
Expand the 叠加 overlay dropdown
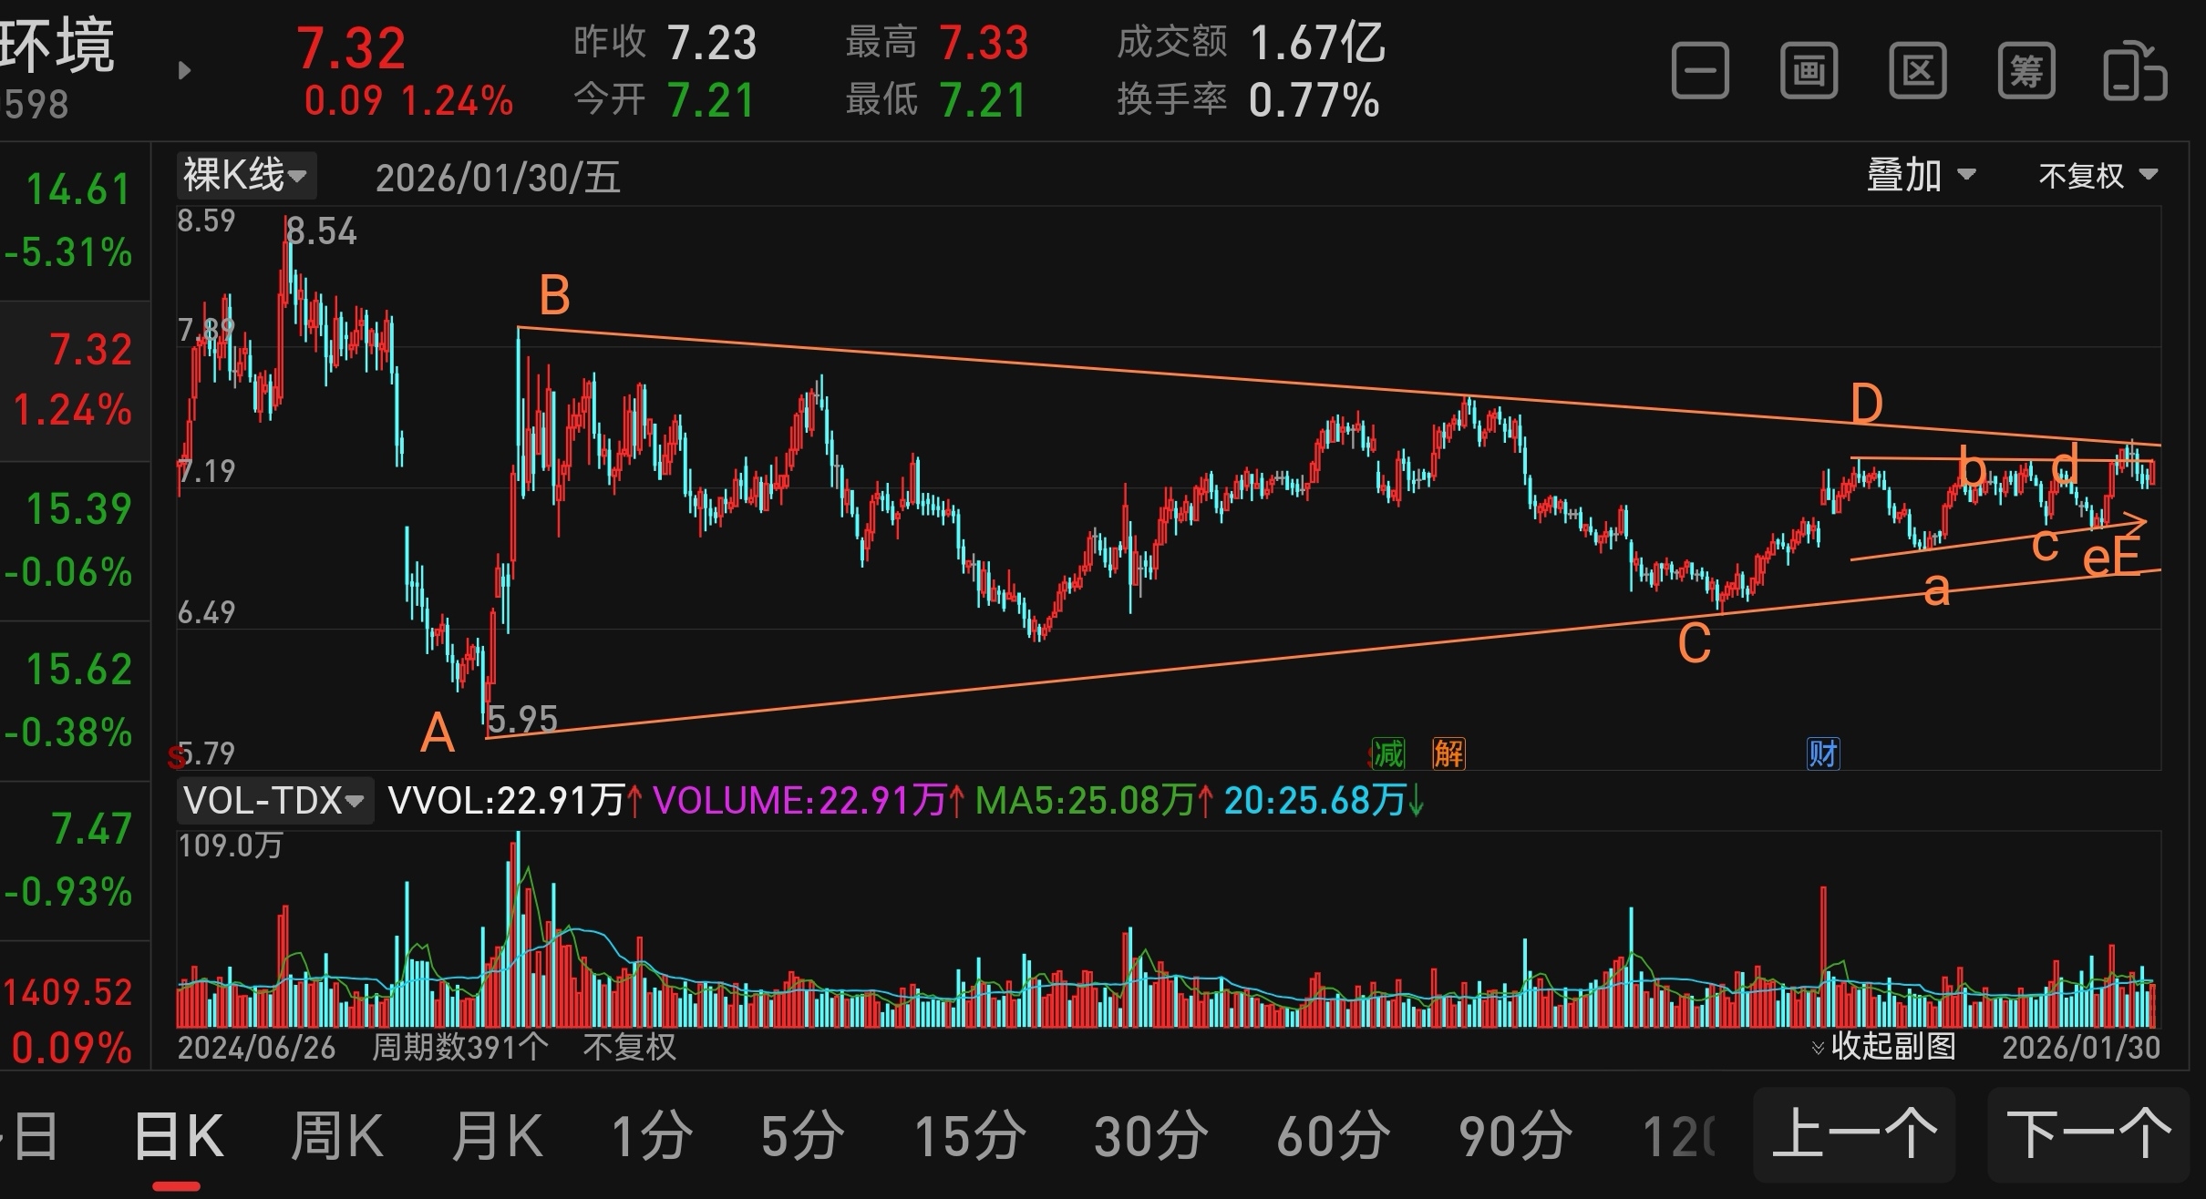pyautogui.click(x=1921, y=175)
